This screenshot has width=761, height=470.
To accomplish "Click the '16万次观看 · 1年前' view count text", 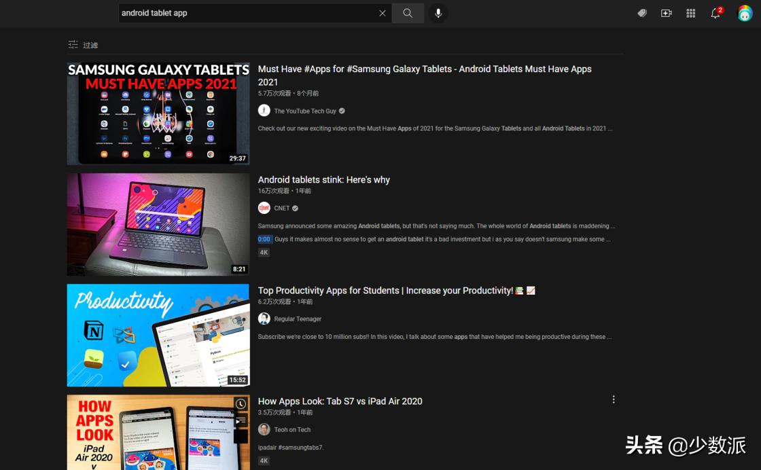I will tap(285, 191).
